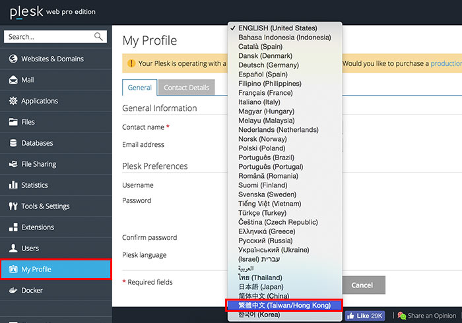This screenshot has height=323, width=462.
Task: Choose Melayu (Malaysia) from language list
Action: pos(284,121)
